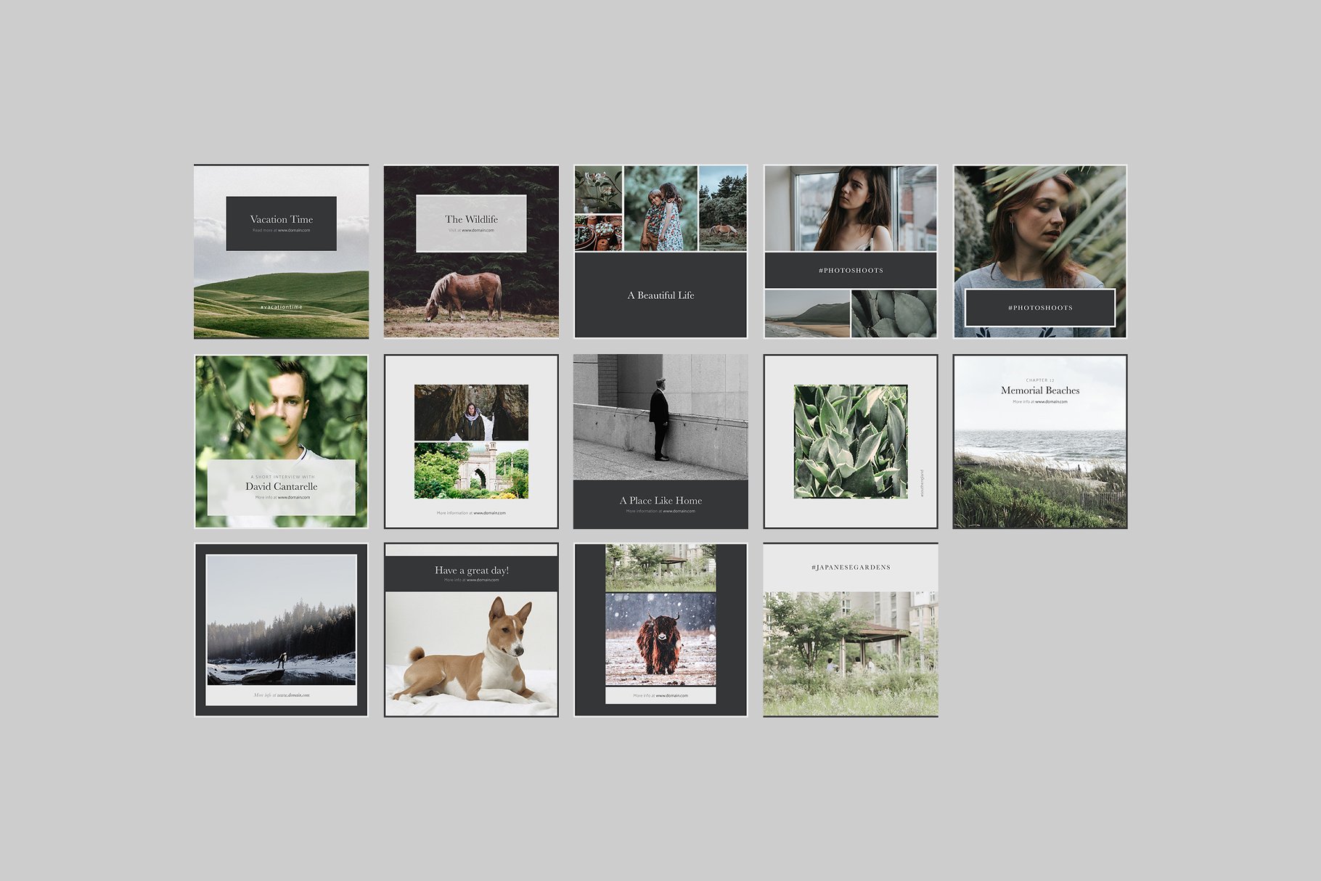This screenshot has width=1321, height=881.
Task: Click "More information at www.domain.com" link
Action: point(471,513)
